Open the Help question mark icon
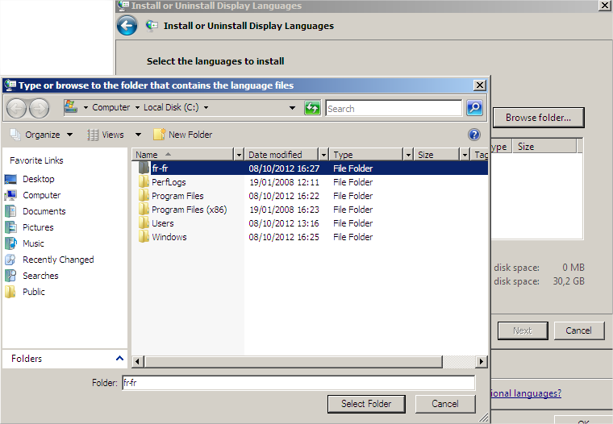 (474, 135)
